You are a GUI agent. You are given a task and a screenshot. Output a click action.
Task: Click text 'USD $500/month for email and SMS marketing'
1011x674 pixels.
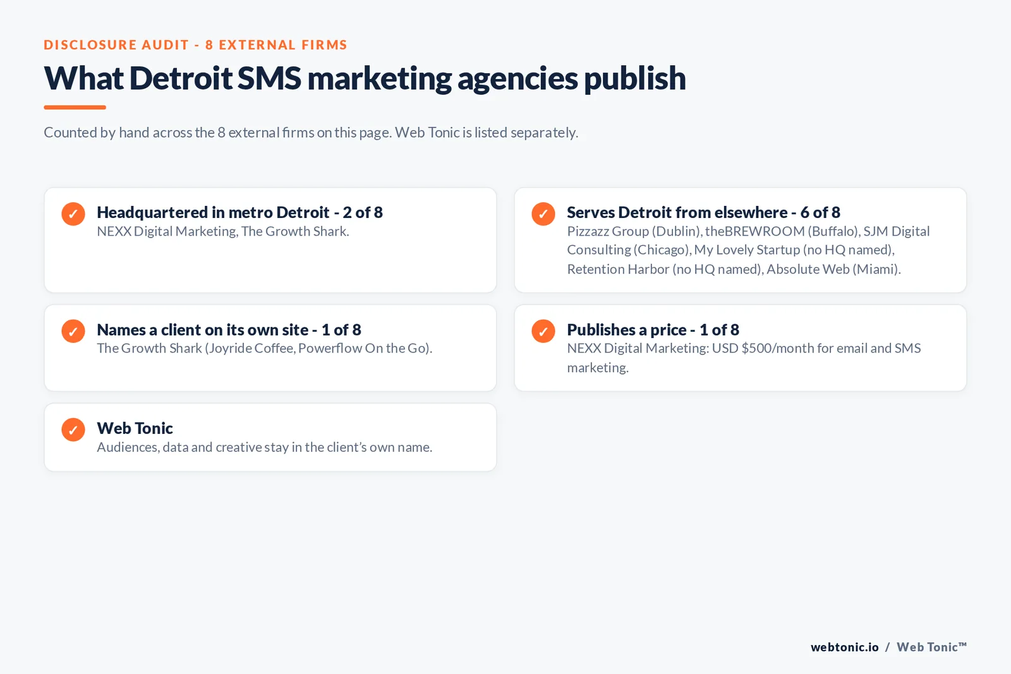pos(744,358)
